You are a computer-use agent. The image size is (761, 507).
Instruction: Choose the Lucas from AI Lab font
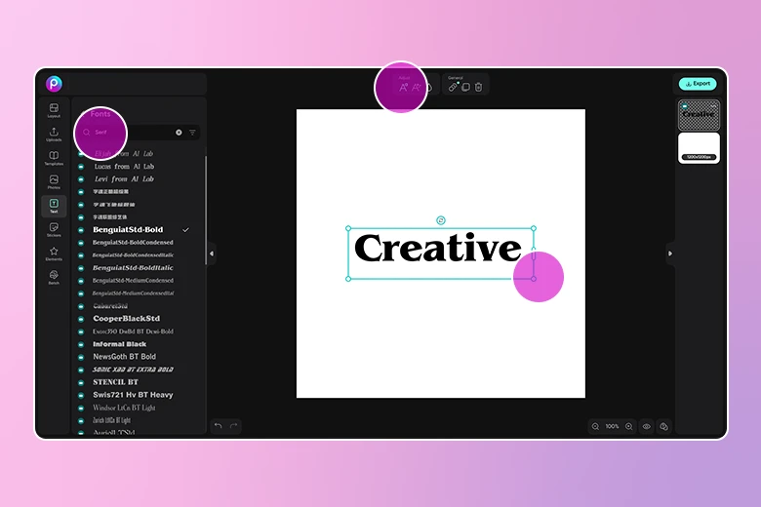point(124,167)
